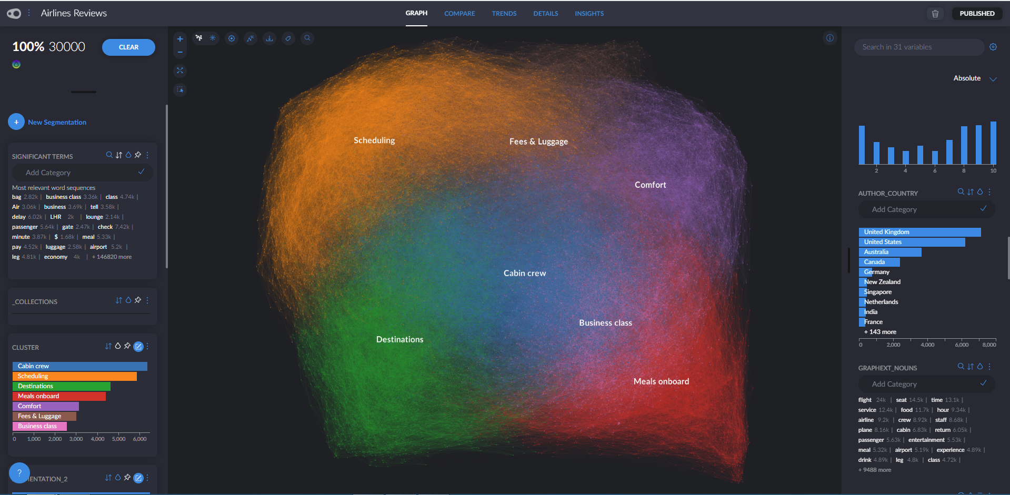
Task: Switch to the Graph tab
Action: click(416, 13)
